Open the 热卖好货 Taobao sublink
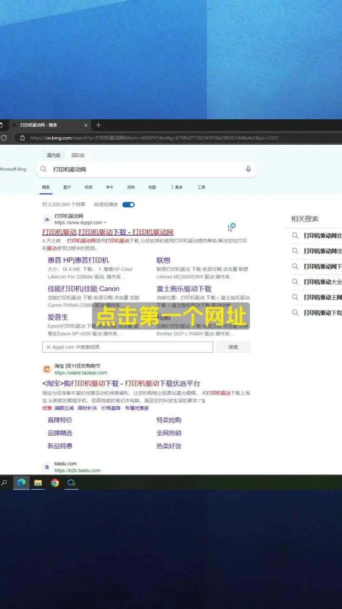 point(169,446)
